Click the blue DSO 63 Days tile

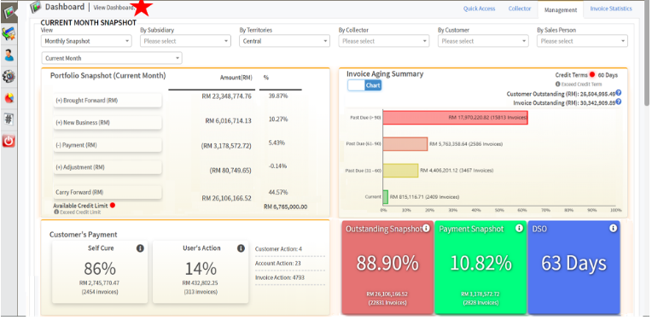pos(573,267)
